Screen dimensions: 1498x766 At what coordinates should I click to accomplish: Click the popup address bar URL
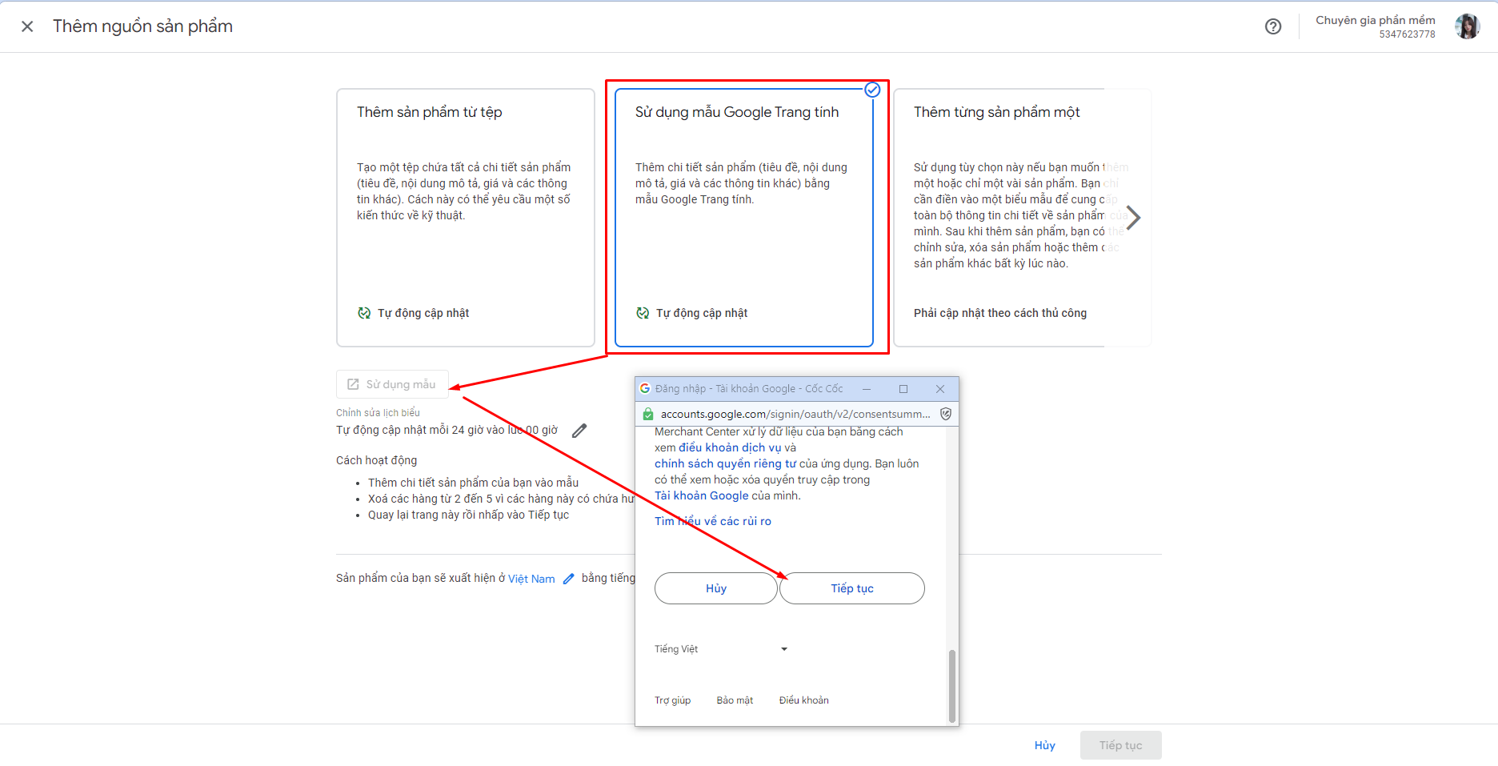795,414
